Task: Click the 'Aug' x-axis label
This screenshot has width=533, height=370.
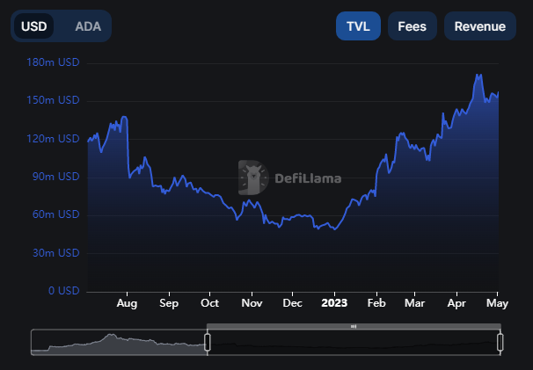Action: (x=127, y=303)
